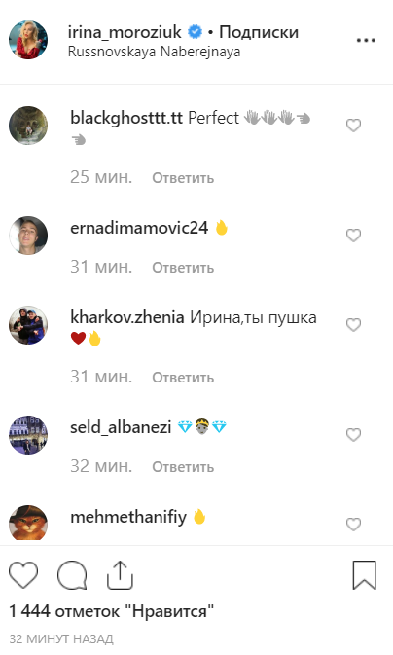The height and width of the screenshot is (655, 393).
Task: Click the Подписки following button
Action: pyautogui.click(x=259, y=32)
